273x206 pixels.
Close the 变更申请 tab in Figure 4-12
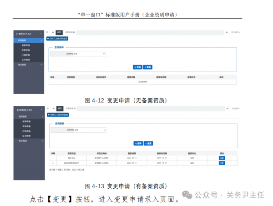point(75,33)
